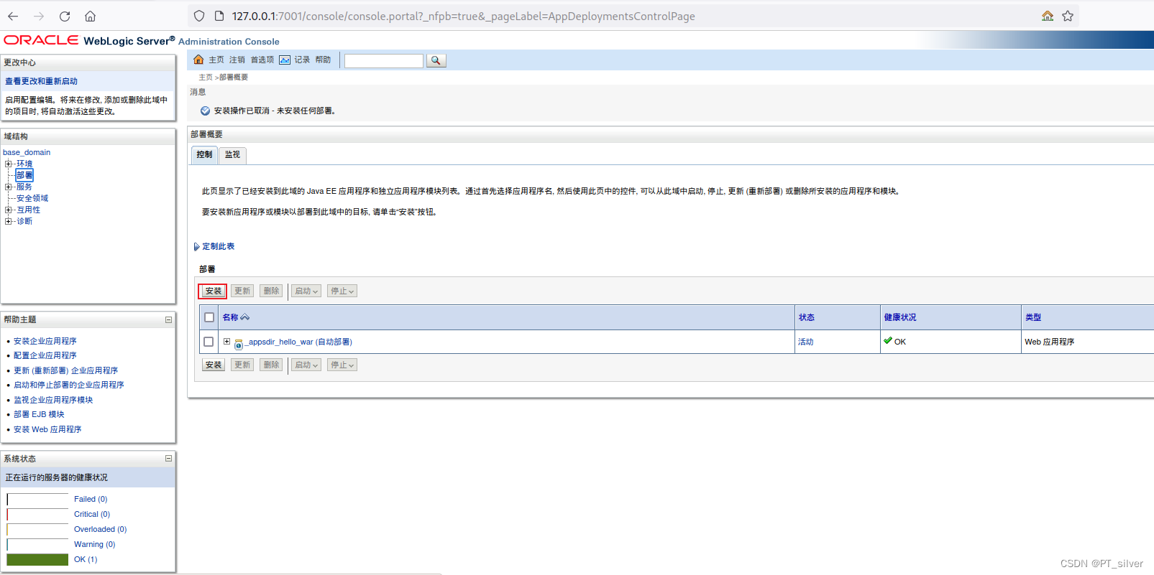This screenshot has width=1154, height=575.
Task: Click 查看更改和重新启动 link
Action: (x=41, y=81)
